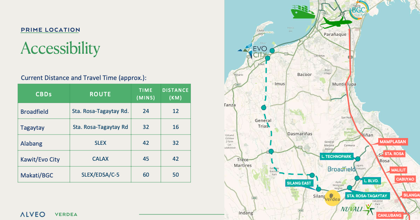
Task: Select the CANLUBANG exit label
Action: coord(389,215)
